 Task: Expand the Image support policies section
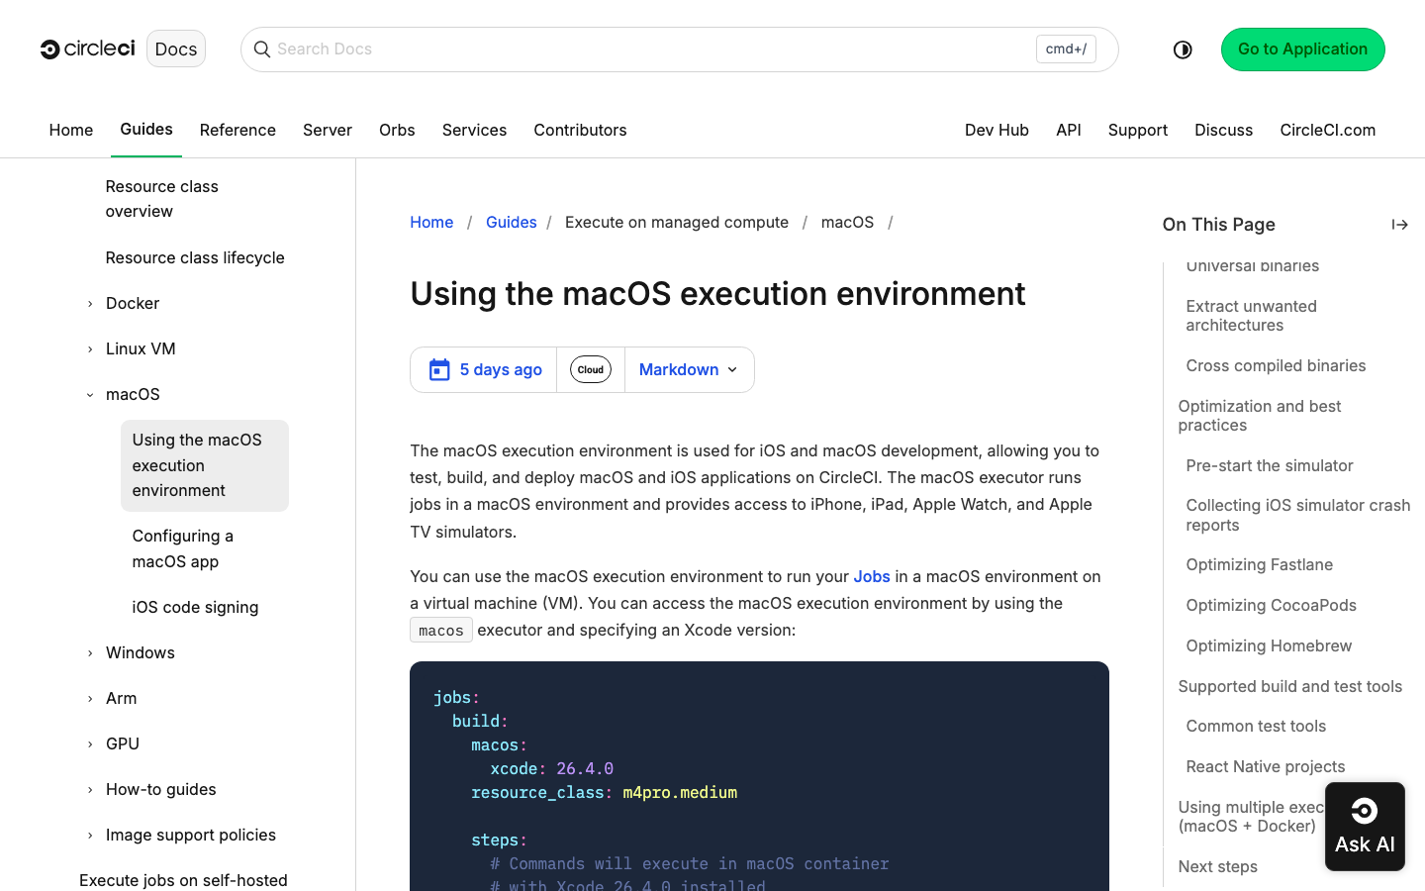[90, 836]
